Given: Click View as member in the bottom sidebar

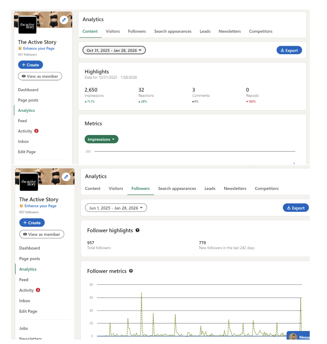Looking at the screenshot, I should click(42, 234).
